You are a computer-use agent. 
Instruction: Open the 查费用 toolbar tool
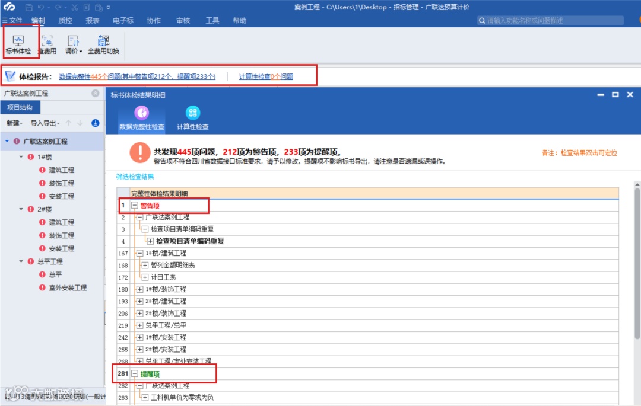pyautogui.click(x=47, y=44)
